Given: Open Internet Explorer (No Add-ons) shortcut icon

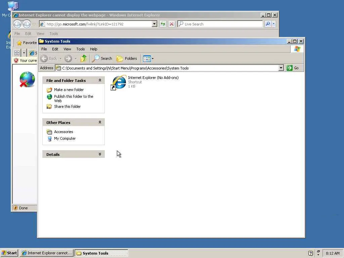Looking at the screenshot, I should pyautogui.click(x=119, y=83).
